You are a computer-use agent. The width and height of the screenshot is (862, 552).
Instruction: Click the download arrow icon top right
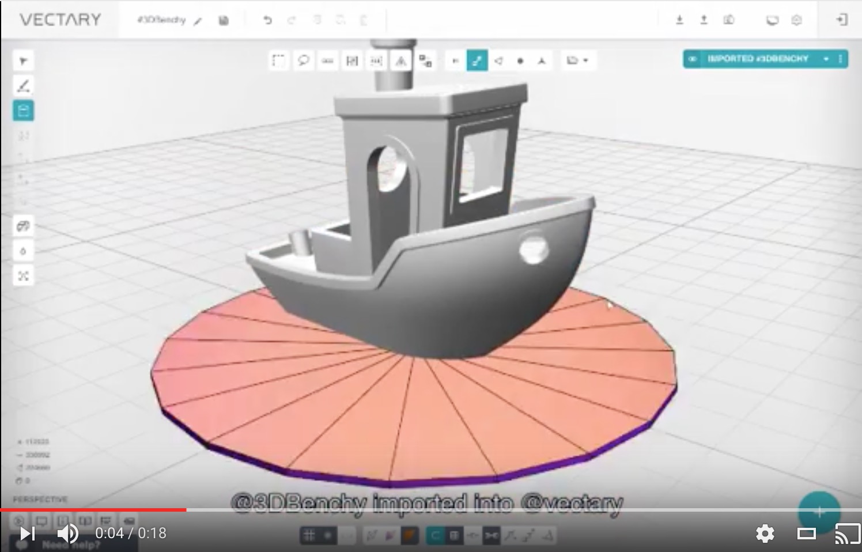(679, 20)
